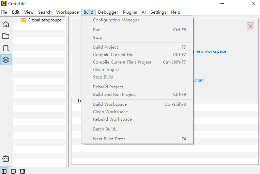Open the AI chat robot icon
The width and height of the screenshot is (260, 174).
[x=6, y=158]
